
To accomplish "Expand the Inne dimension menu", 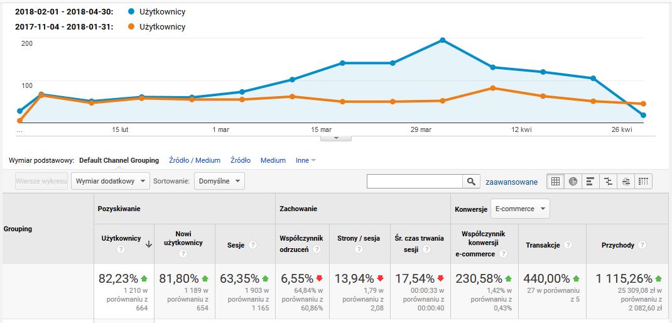I will [306, 160].
